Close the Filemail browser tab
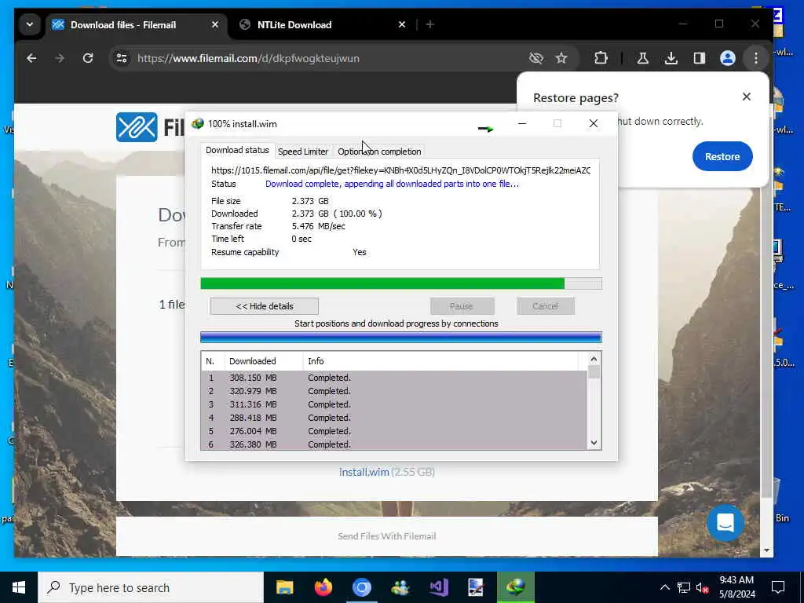This screenshot has height=603, width=804. (215, 24)
